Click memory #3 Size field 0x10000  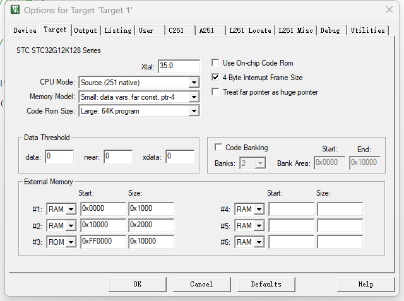(x=151, y=242)
